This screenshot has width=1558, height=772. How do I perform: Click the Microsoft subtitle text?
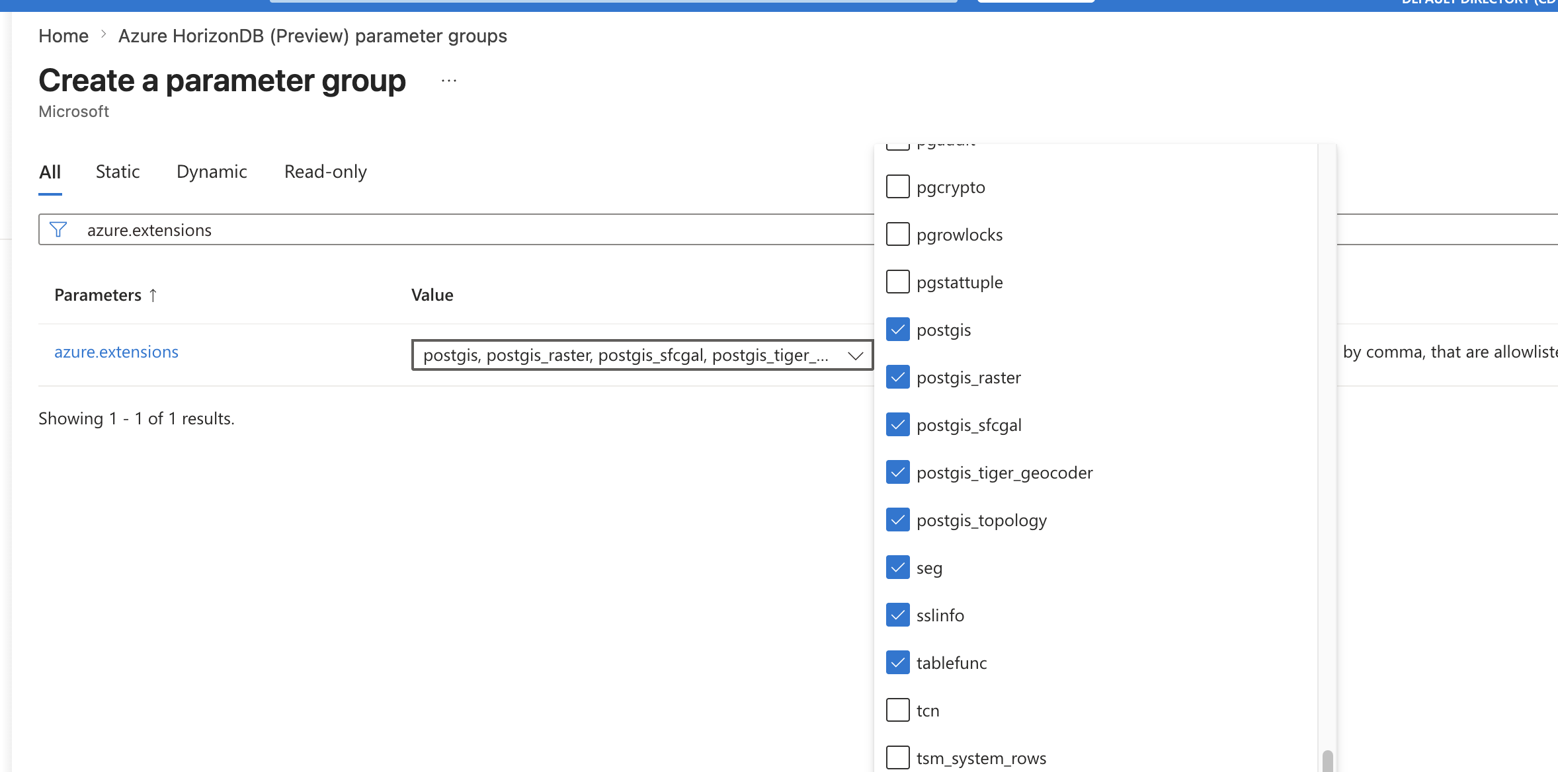(73, 112)
